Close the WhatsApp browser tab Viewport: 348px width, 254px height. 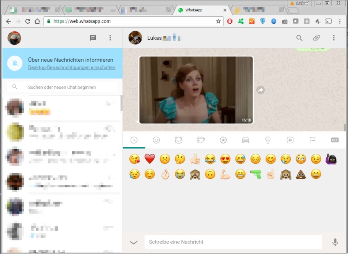click(225, 10)
